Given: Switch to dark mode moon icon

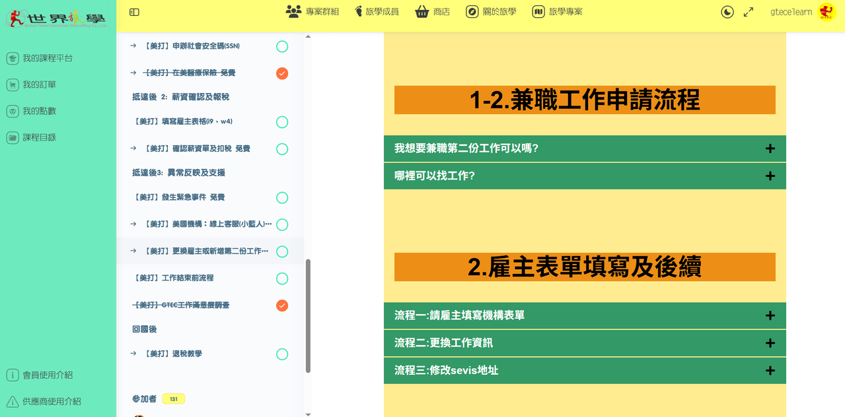Looking at the screenshot, I should (727, 12).
